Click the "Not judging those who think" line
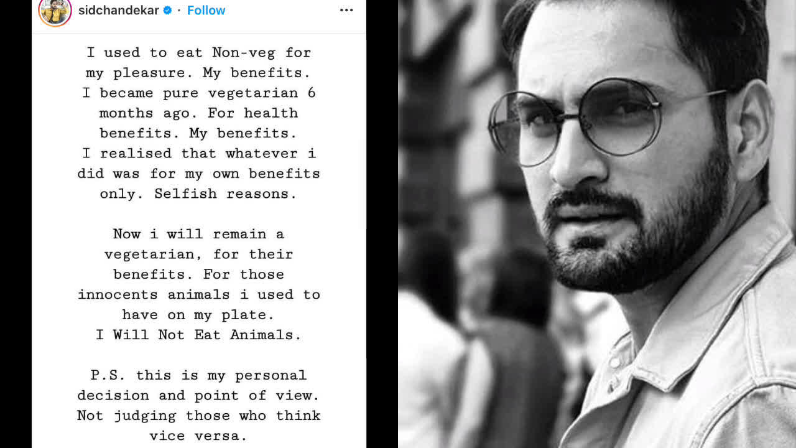The image size is (796, 448). [x=198, y=415]
